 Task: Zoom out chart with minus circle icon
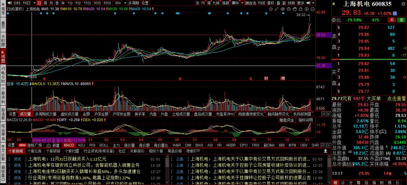coord(313,9)
